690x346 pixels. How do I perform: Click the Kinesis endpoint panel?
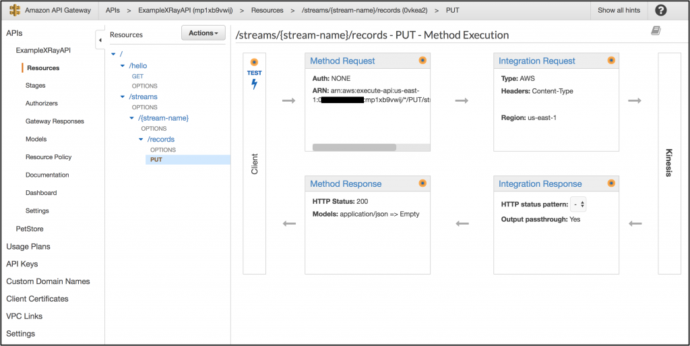(x=669, y=164)
